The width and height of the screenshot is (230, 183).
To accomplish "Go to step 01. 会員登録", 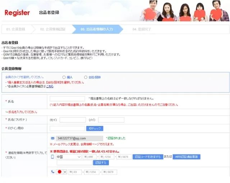I will (15, 29).
